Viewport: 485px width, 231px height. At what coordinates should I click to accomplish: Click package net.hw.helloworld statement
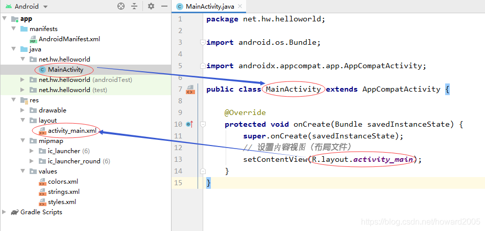tap(265, 19)
